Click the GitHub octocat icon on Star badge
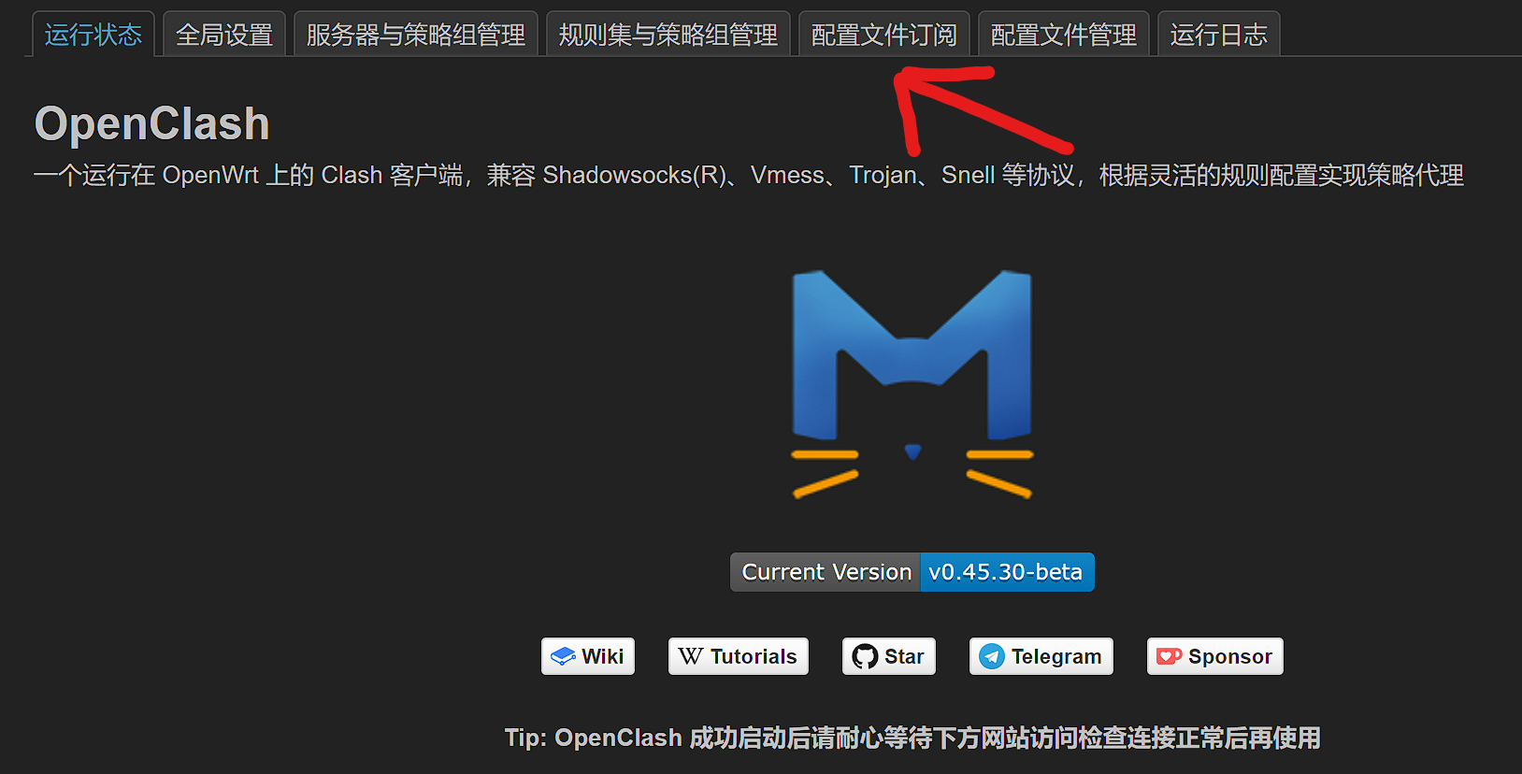 [x=865, y=656]
